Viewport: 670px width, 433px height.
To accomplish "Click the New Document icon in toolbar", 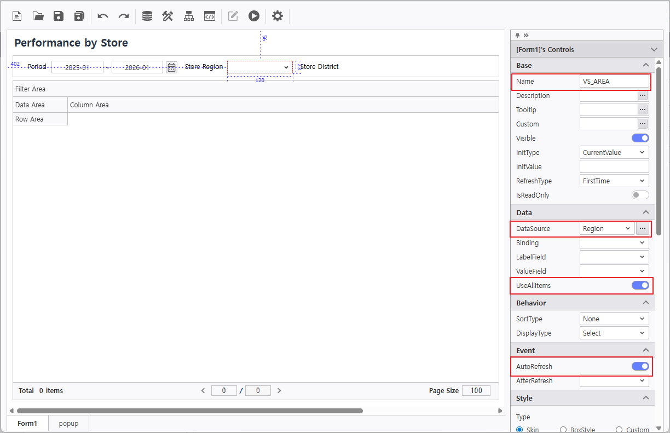I will click(x=17, y=16).
